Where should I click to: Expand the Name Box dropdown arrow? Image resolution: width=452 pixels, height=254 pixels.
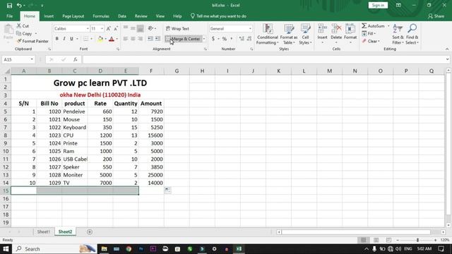[32, 59]
